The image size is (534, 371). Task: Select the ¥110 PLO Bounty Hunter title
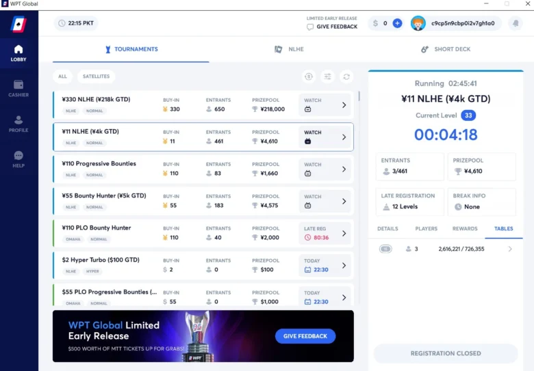[97, 228]
